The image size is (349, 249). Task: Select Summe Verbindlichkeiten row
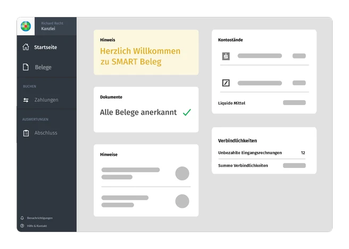[243, 166]
